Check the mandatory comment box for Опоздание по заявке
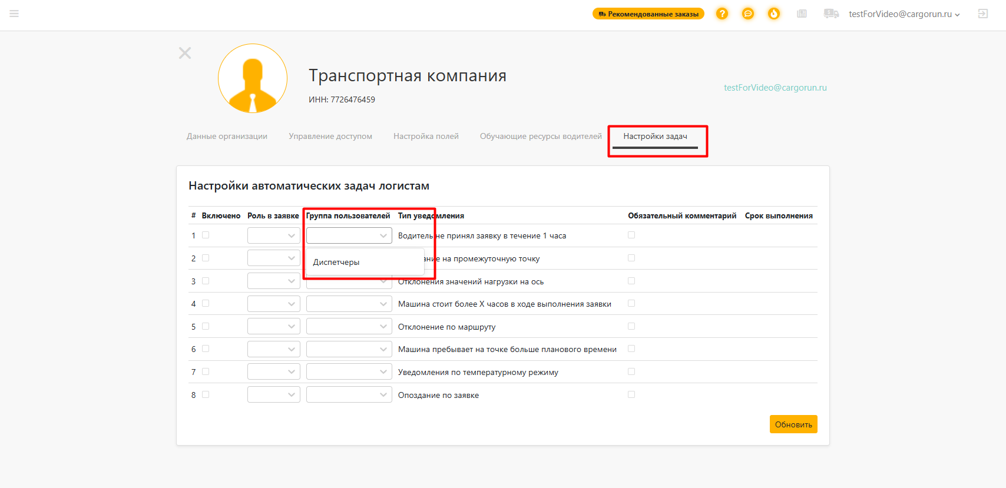This screenshot has height=488, width=1006. (631, 394)
